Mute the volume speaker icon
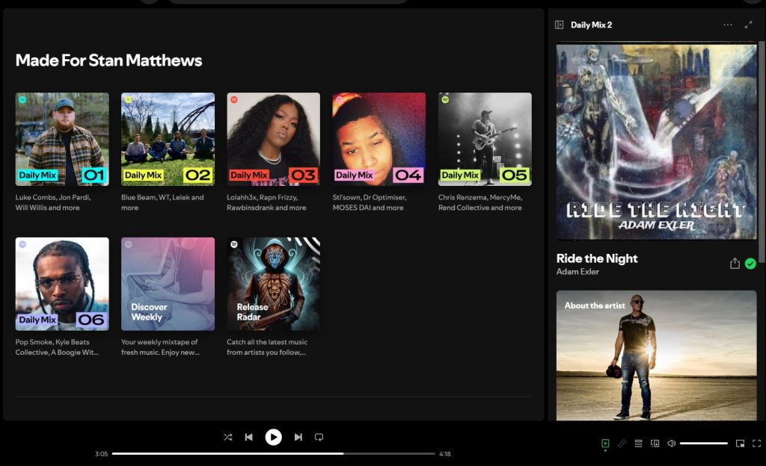 (x=672, y=443)
